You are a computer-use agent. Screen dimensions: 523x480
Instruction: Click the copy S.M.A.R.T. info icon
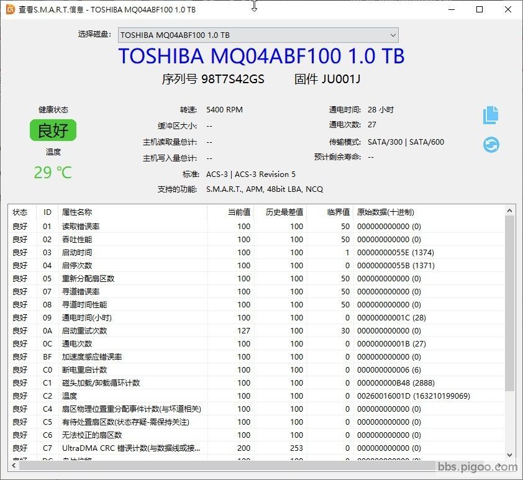pos(491,115)
